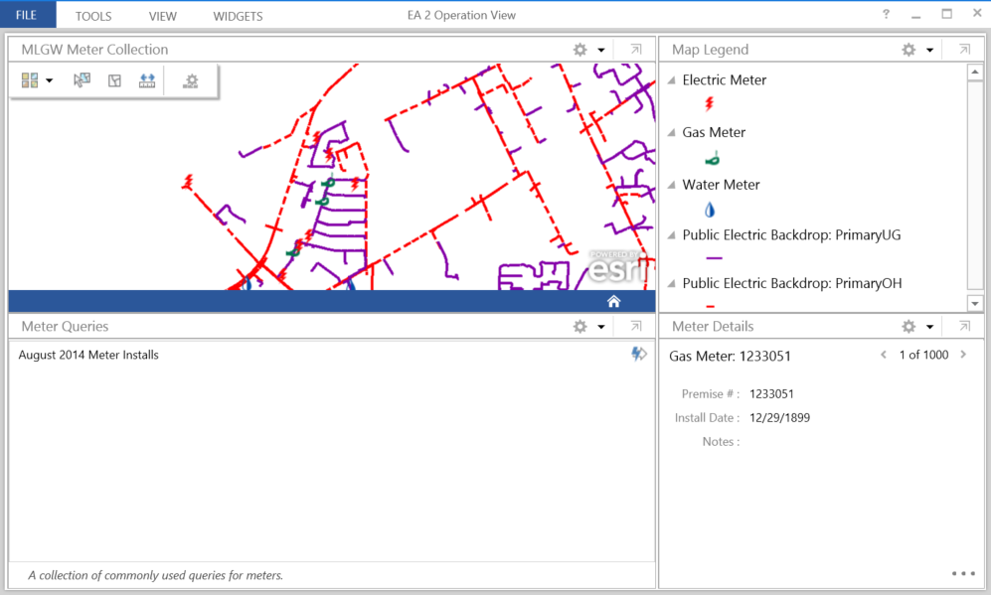The width and height of the screenshot is (991, 595).
Task: Click the EA 2 Operation View window title
Action: [461, 15]
